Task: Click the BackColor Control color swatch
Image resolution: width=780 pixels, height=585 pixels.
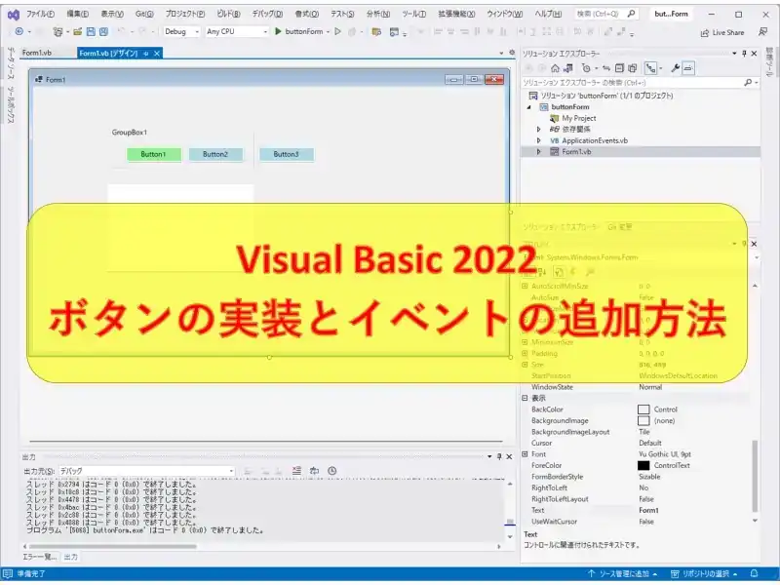Action: click(643, 409)
